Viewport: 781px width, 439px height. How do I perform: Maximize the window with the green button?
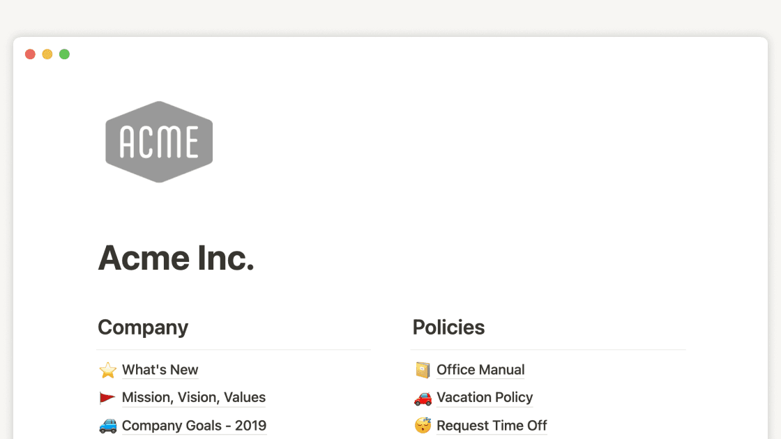click(64, 54)
